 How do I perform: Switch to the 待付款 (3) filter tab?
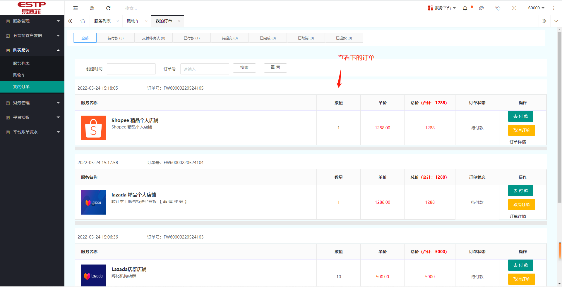click(x=116, y=38)
